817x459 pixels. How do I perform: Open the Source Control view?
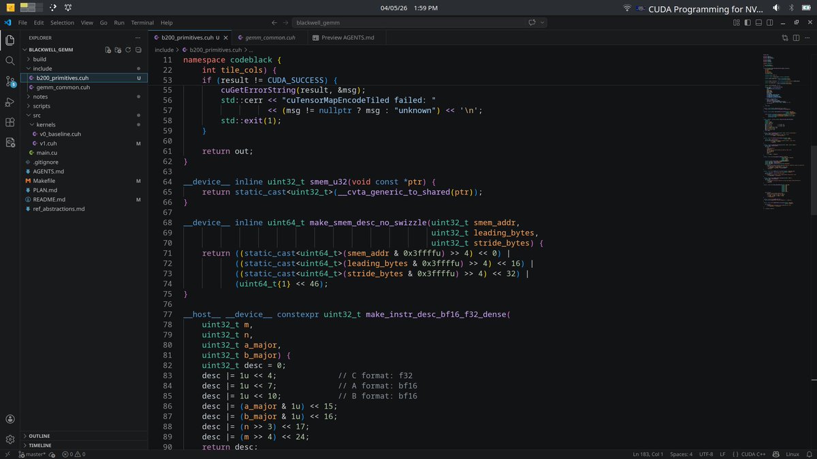(10, 81)
